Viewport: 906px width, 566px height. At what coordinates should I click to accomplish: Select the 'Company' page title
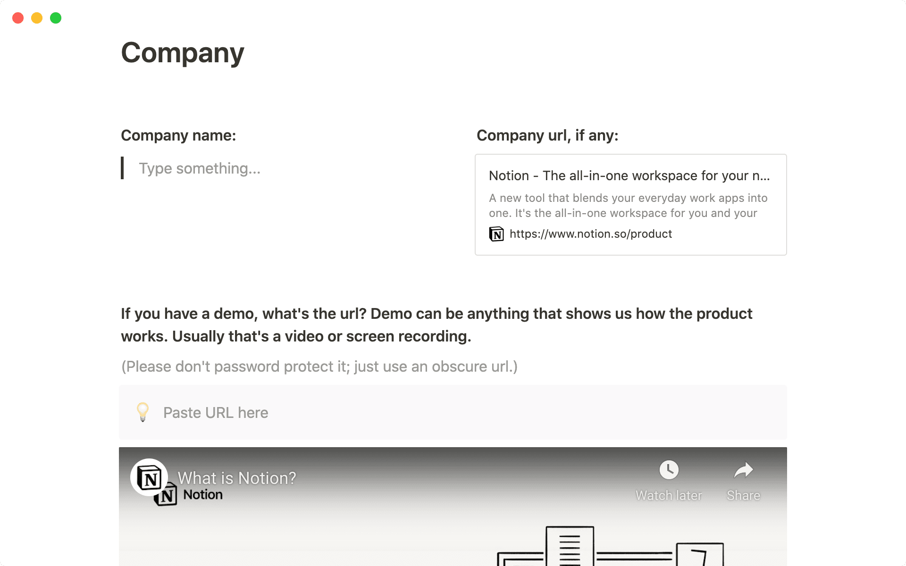(x=183, y=53)
